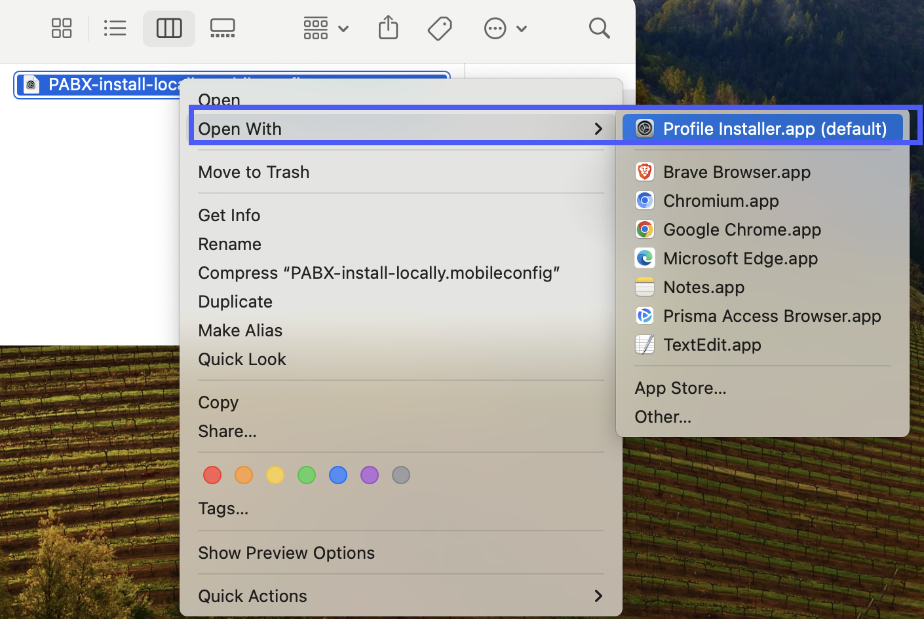Screen dimensions: 924x619
Task: Apply the gray tag color
Action: 401,475
